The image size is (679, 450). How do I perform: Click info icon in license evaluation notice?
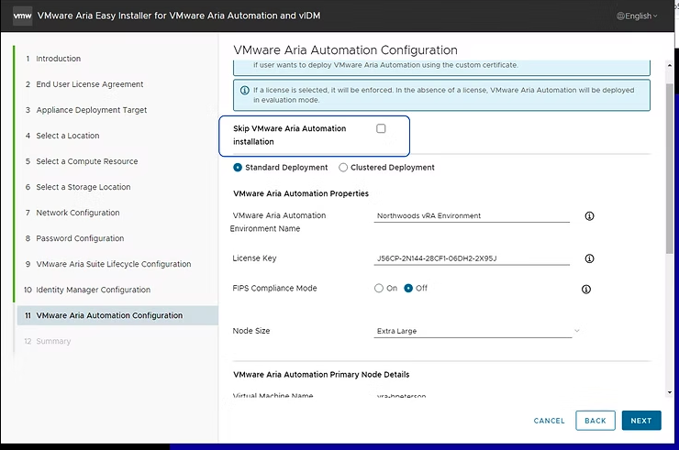pyautogui.click(x=244, y=90)
